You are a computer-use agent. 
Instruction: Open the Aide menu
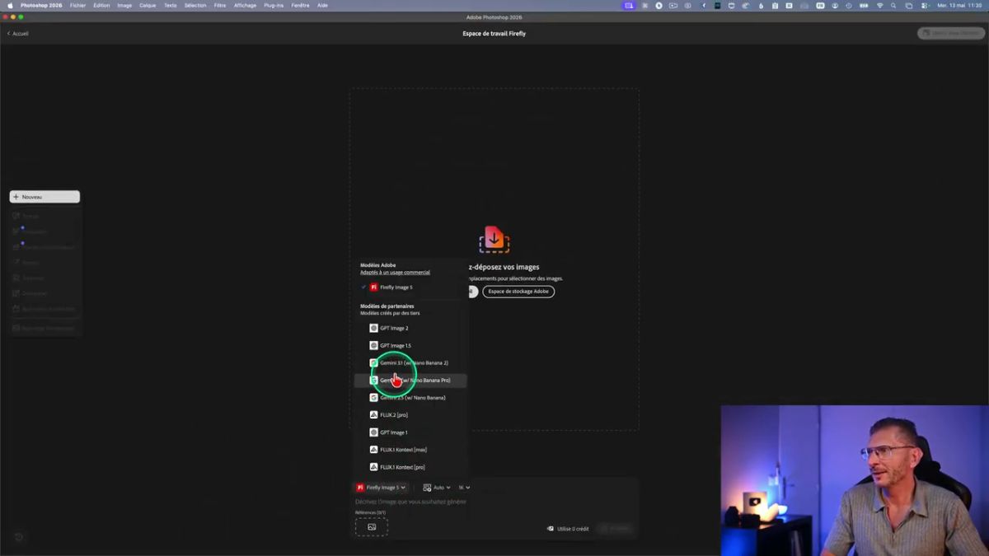click(322, 5)
